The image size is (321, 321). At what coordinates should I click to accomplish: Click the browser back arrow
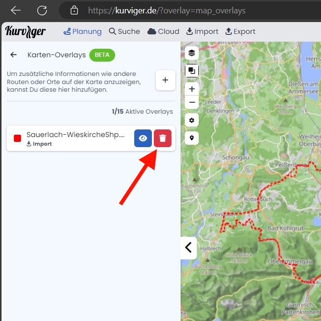[x=16, y=10]
